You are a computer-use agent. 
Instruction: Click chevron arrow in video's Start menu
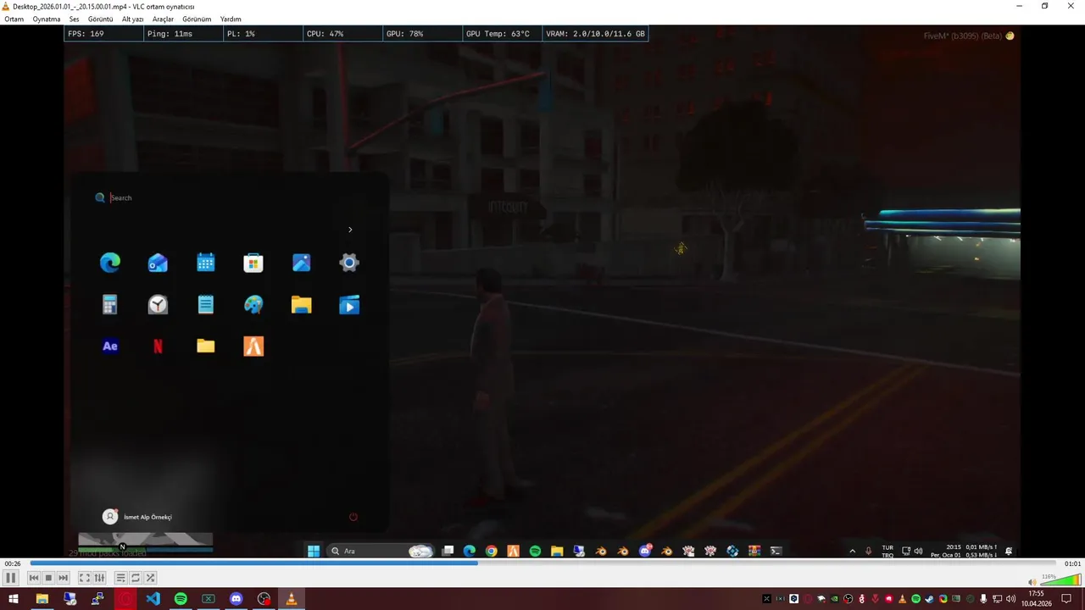click(350, 230)
